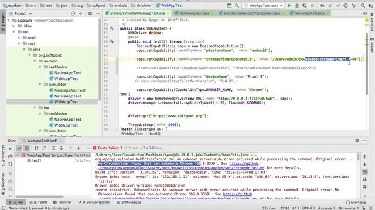Open chromedriver.md documentation link
The image size is (375, 210).
(181, 168)
